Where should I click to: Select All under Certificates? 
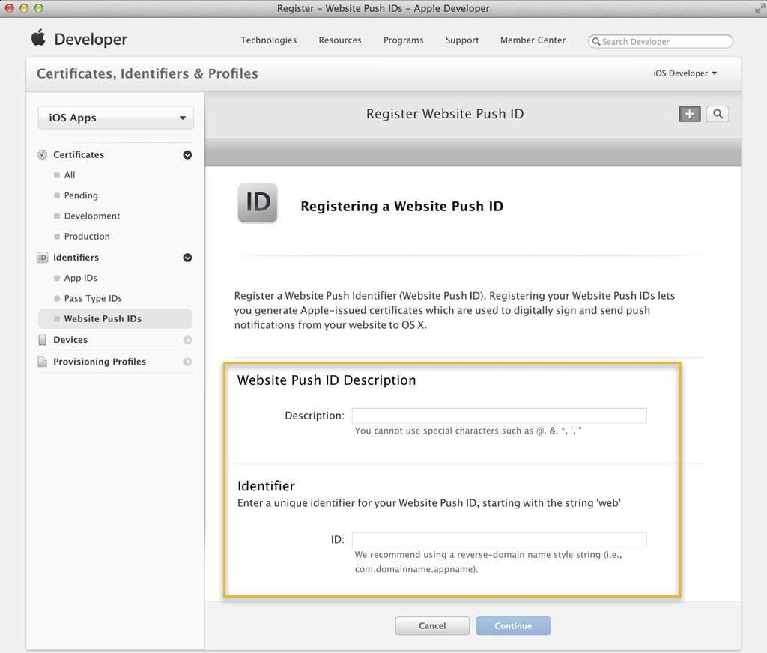pos(70,175)
